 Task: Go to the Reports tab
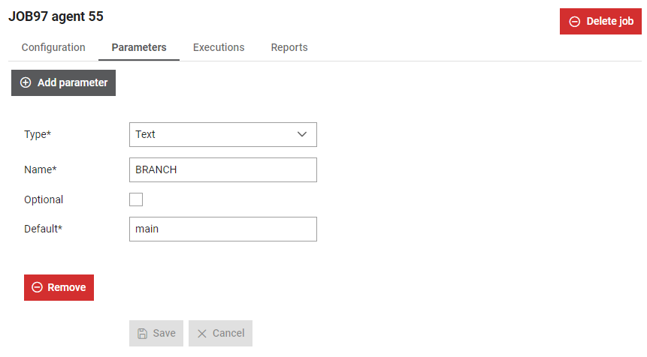click(x=289, y=47)
